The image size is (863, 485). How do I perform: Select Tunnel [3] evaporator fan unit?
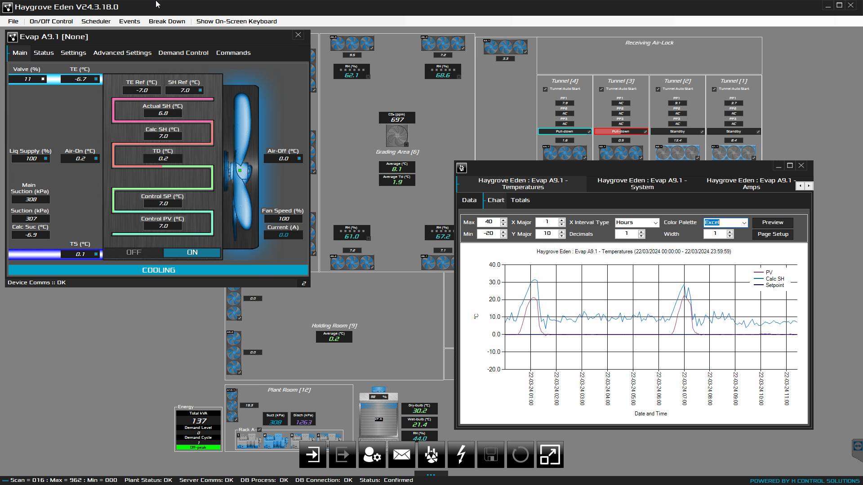621,153
